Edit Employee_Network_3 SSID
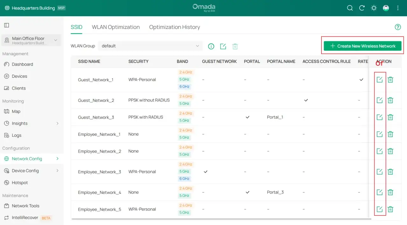This screenshot has width=407, height=225. pos(379,172)
